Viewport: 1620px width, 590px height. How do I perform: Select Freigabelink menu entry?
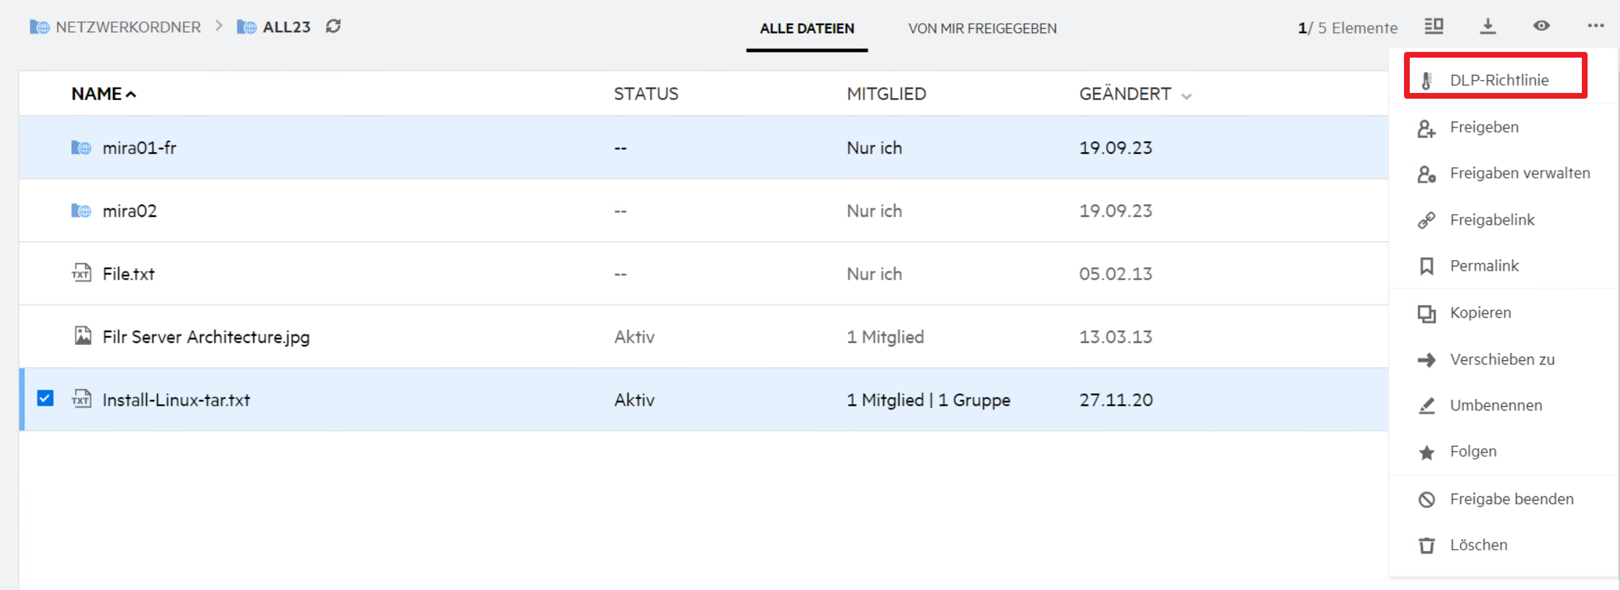point(1491,220)
